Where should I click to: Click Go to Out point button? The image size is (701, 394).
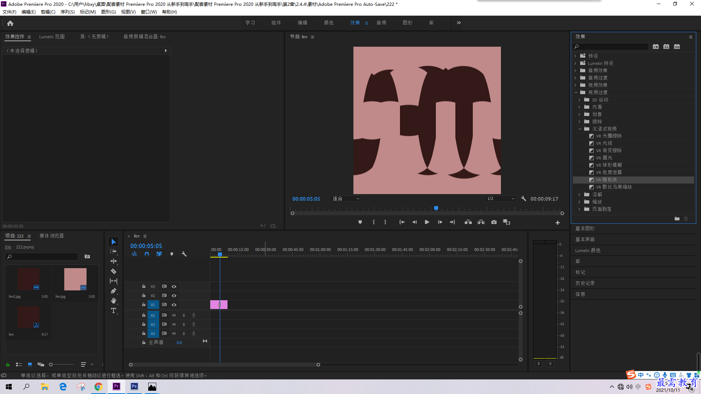tap(452, 222)
